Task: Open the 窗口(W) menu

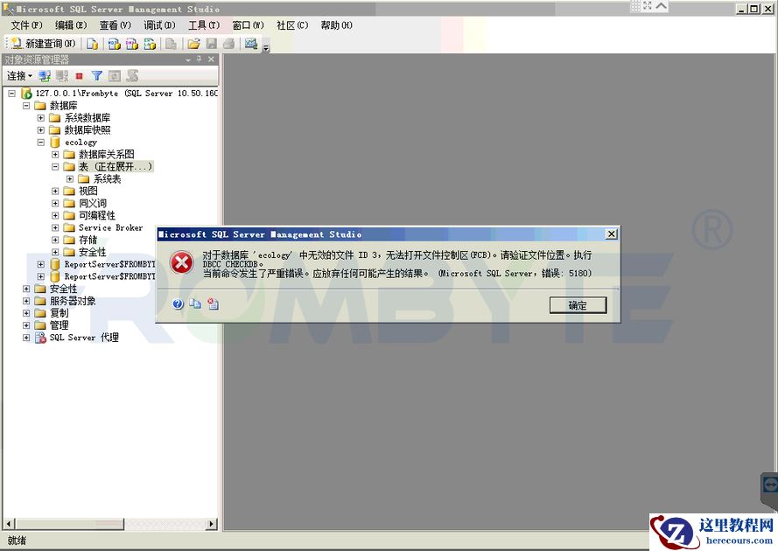Action: click(x=248, y=25)
